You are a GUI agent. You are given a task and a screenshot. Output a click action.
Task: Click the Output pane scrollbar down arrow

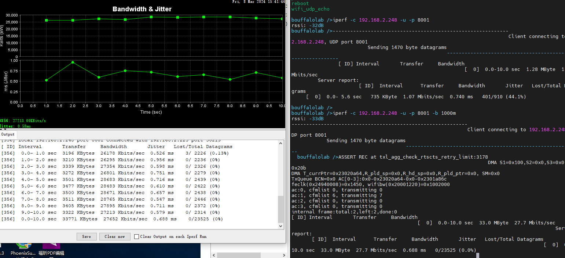click(281, 226)
